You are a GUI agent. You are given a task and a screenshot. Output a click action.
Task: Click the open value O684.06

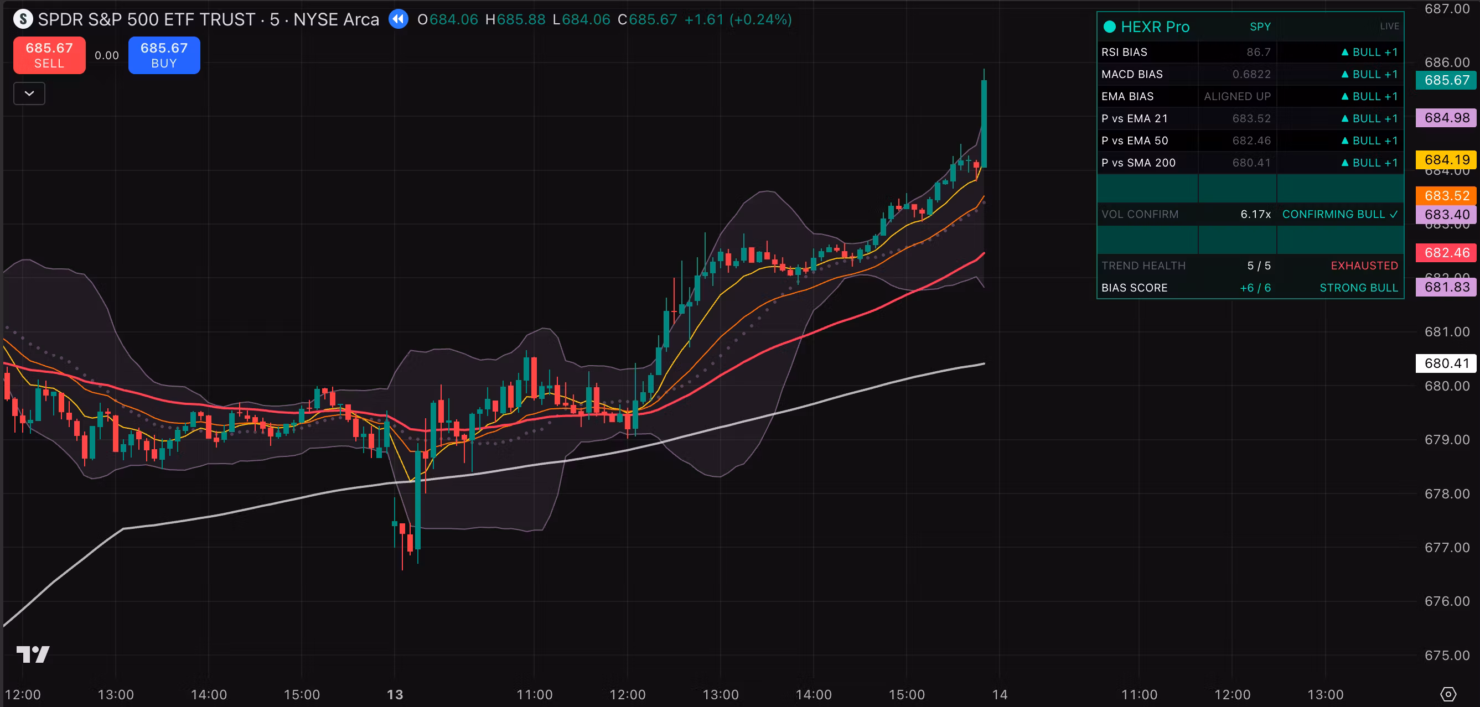pyautogui.click(x=448, y=19)
